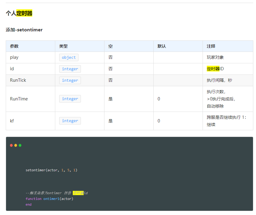Click the 个人定时器 section heading
The height and width of the screenshot is (215, 256).
click(19, 13)
